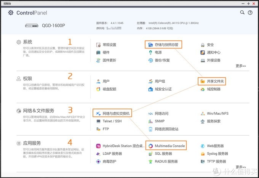
Task: Show more items via 更多>> in 应用服务
Action: pos(241,167)
